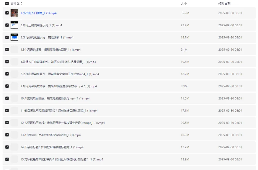Uncheck the checkbox beside 4.5个沟通的细节 video
258x170 pixels.
tap(7, 50)
